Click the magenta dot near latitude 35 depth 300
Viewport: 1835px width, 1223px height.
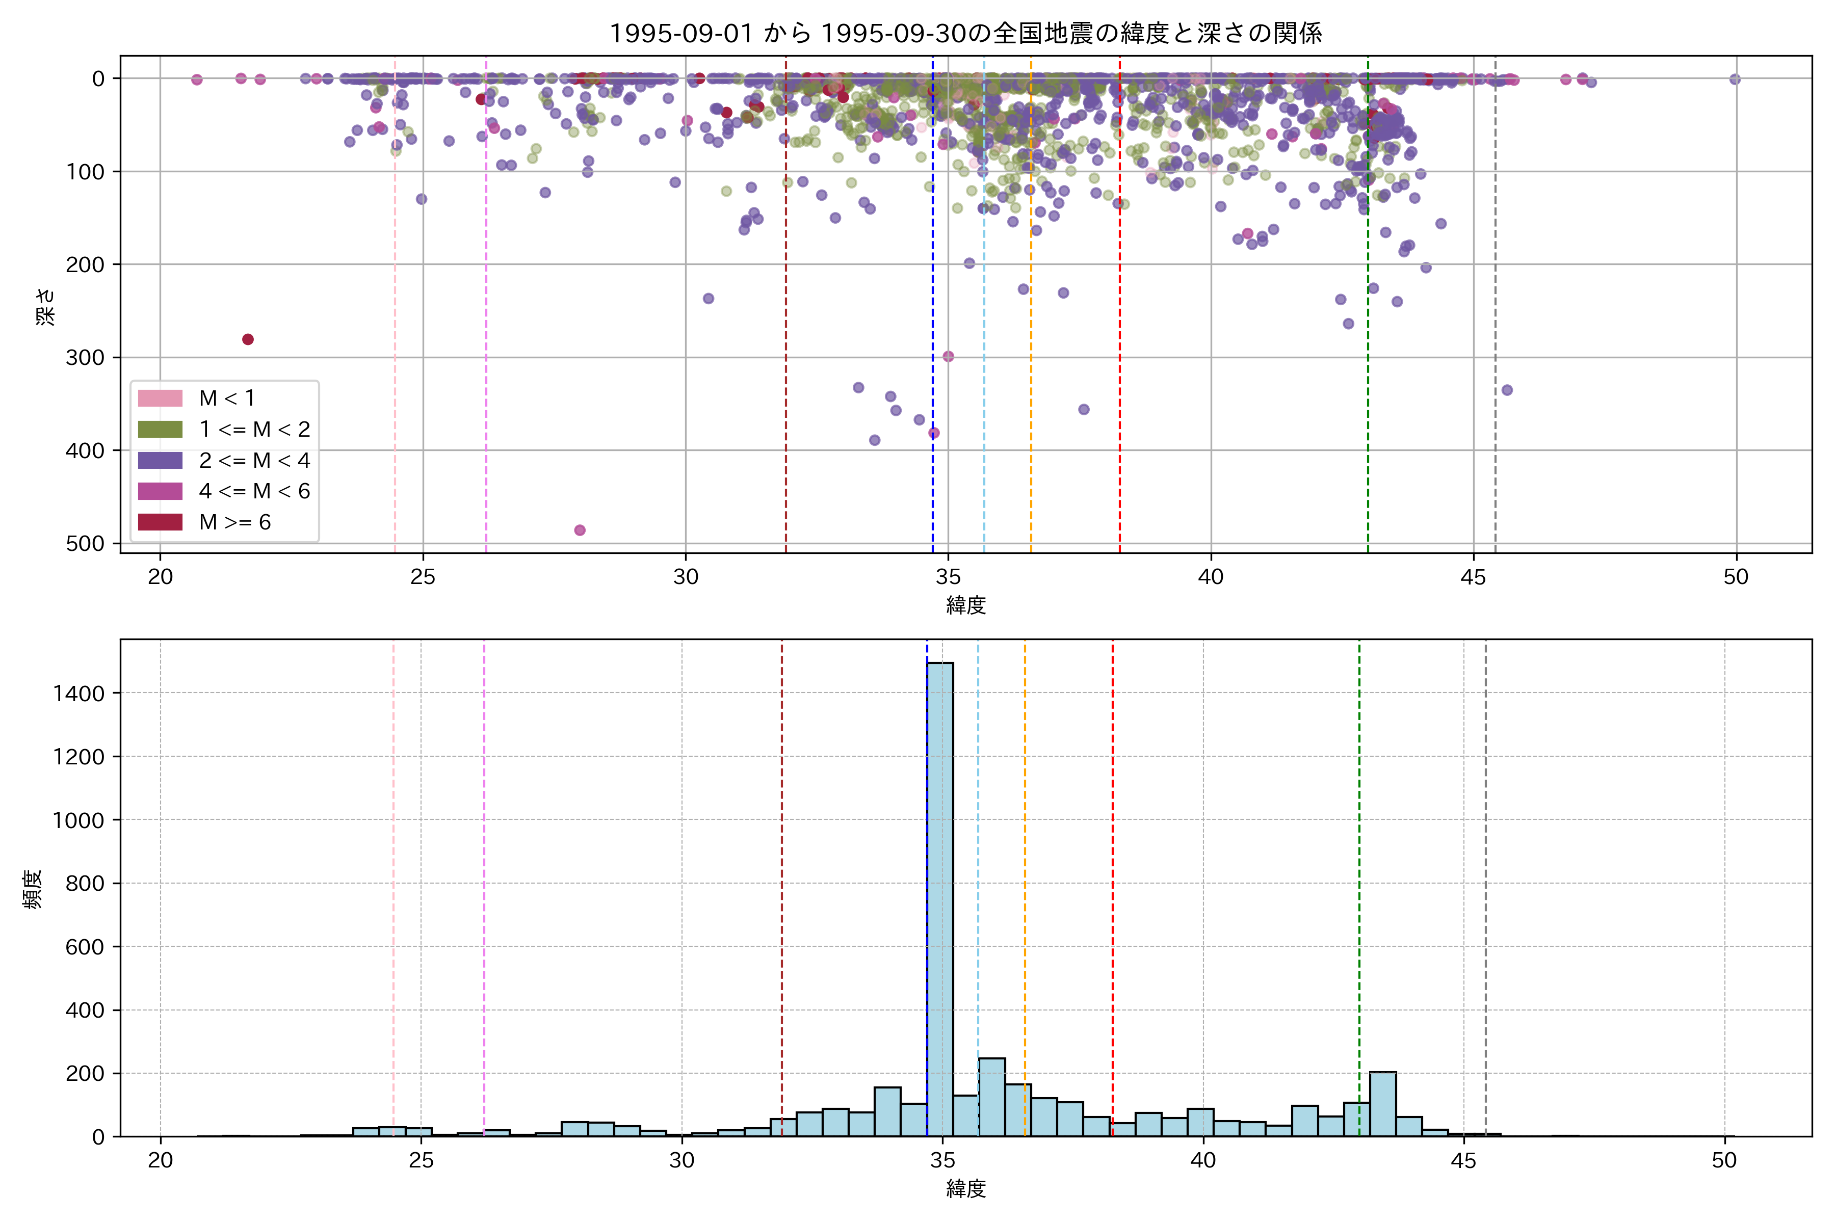pyautogui.click(x=948, y=356)
